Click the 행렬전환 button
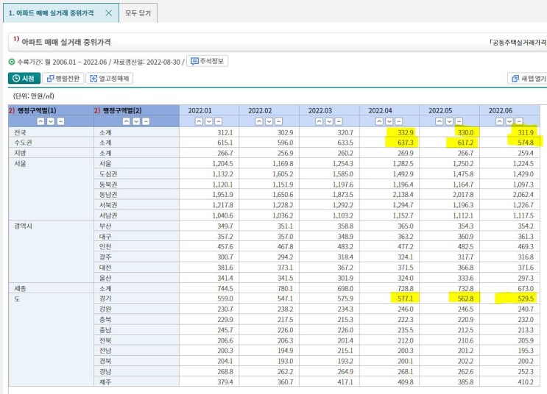The height and width of the screenshot is (394, 547). pos(63,79)
